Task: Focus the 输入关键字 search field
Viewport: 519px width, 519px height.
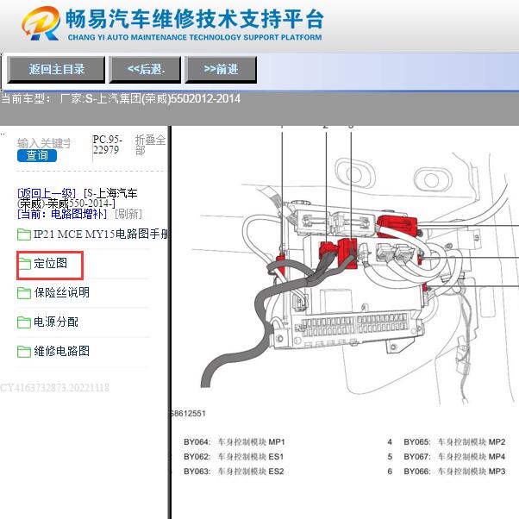Action: click(44, 143)
